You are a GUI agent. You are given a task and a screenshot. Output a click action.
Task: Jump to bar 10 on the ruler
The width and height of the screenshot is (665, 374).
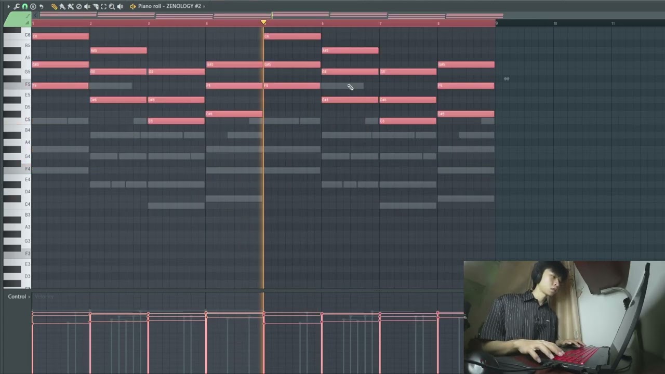(555, 23)
